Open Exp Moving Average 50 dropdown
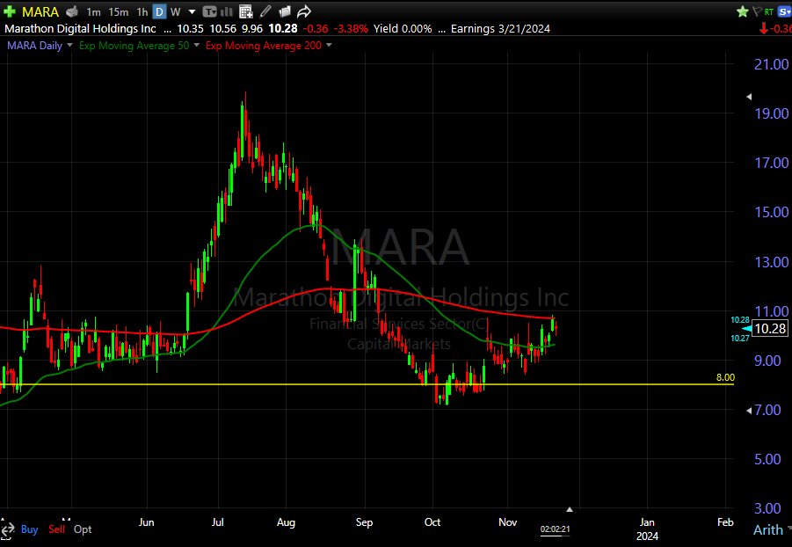Image resolution: width=792 pixels, height=547 pixels. coord(196,46)
